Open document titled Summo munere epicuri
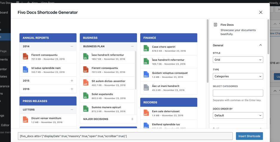 click(106, 107)
